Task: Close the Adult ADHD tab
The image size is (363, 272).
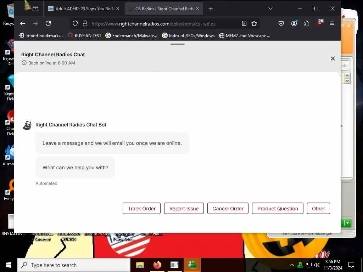Action: point(118,8)
